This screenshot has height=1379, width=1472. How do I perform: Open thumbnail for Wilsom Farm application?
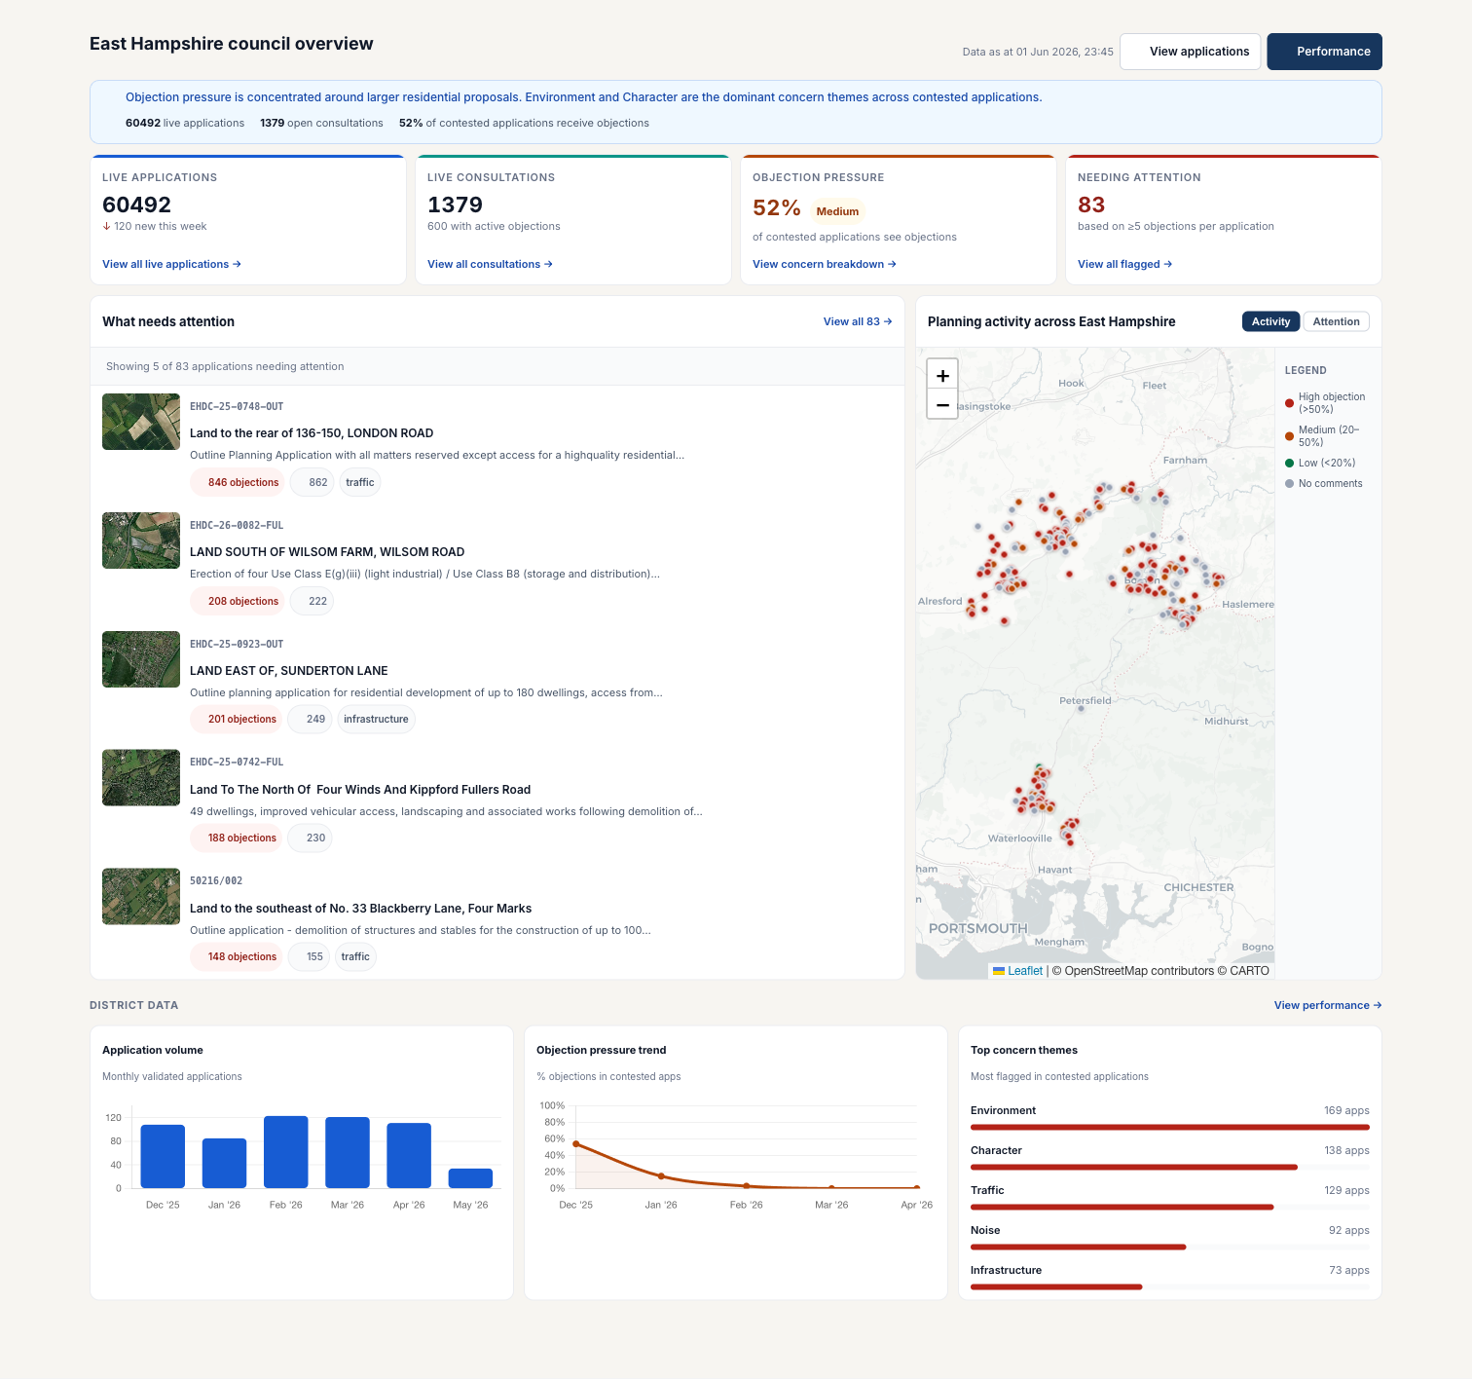(141, 540)
